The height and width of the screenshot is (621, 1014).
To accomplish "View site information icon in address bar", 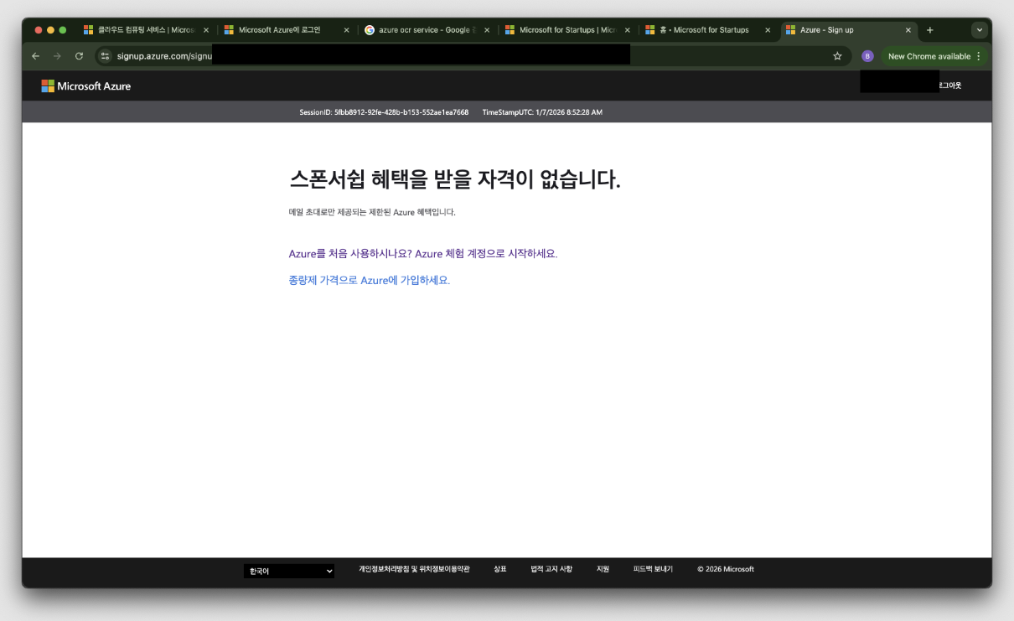I will (105, 56).
